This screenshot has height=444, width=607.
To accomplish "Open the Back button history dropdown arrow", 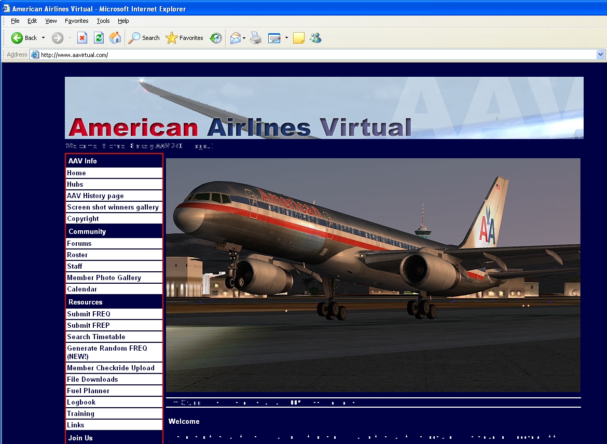I will 44,38.
